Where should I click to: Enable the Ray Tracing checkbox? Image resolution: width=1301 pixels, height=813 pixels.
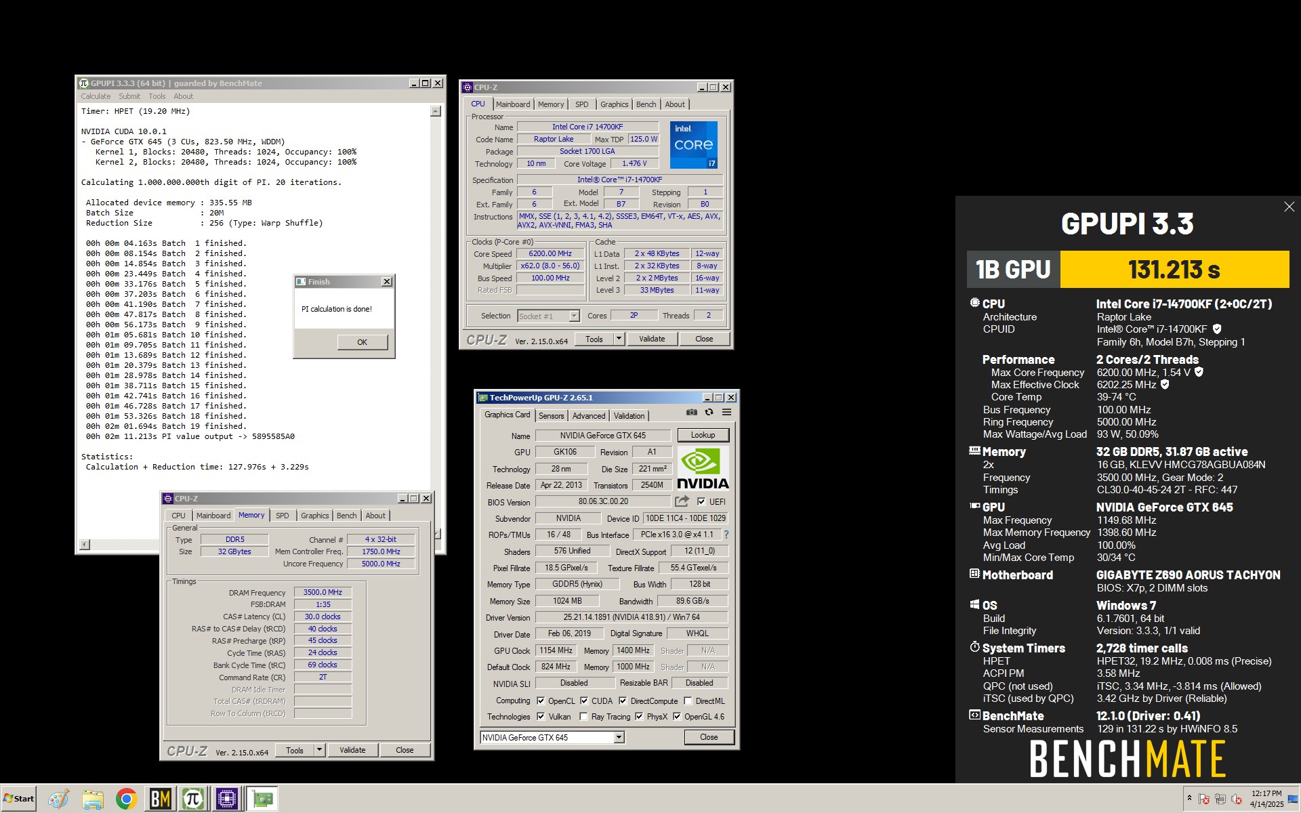[x=583, y=716]
